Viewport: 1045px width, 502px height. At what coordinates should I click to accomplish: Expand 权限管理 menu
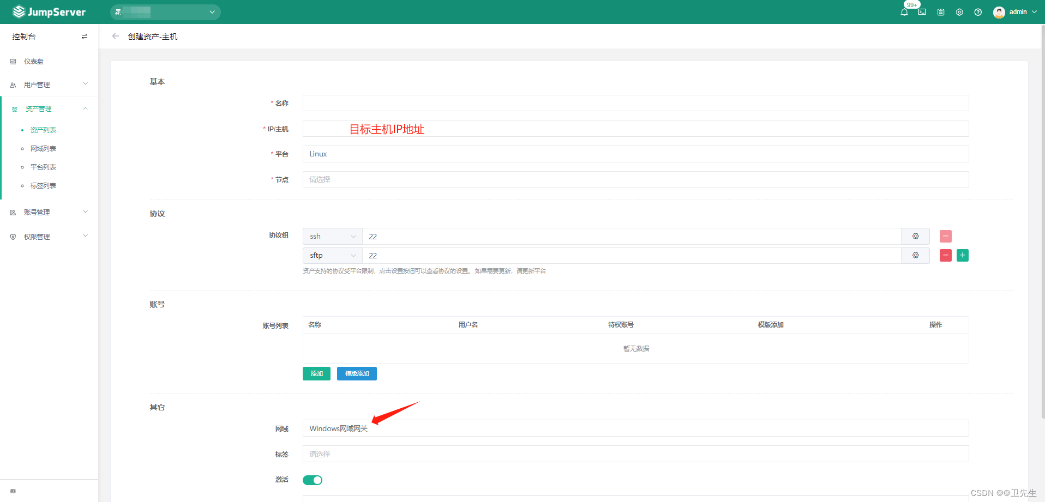point(49,237)
